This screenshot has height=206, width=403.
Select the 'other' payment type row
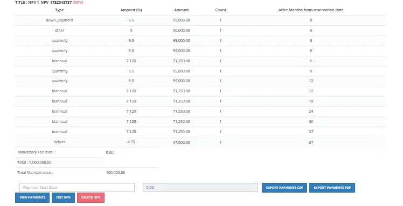pos(200,31)
